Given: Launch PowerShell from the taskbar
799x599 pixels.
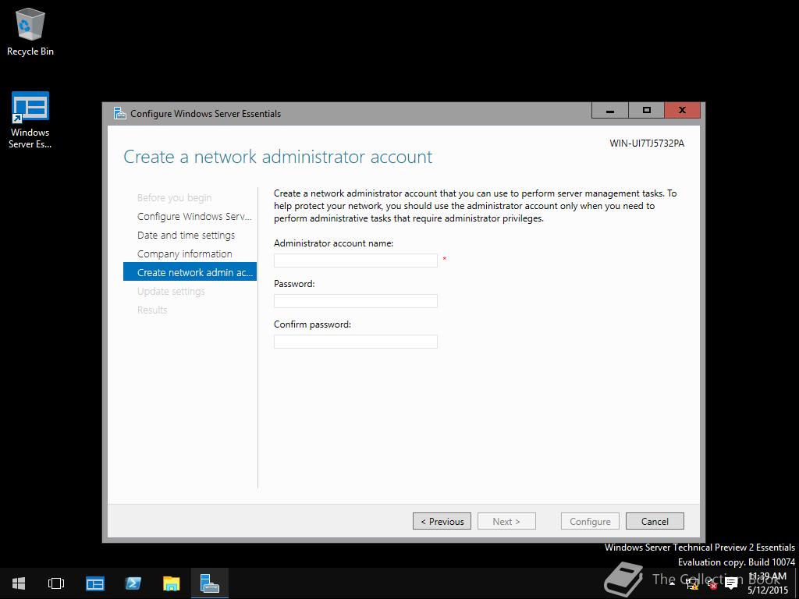Looking at the screenshot, I should 133,583.
